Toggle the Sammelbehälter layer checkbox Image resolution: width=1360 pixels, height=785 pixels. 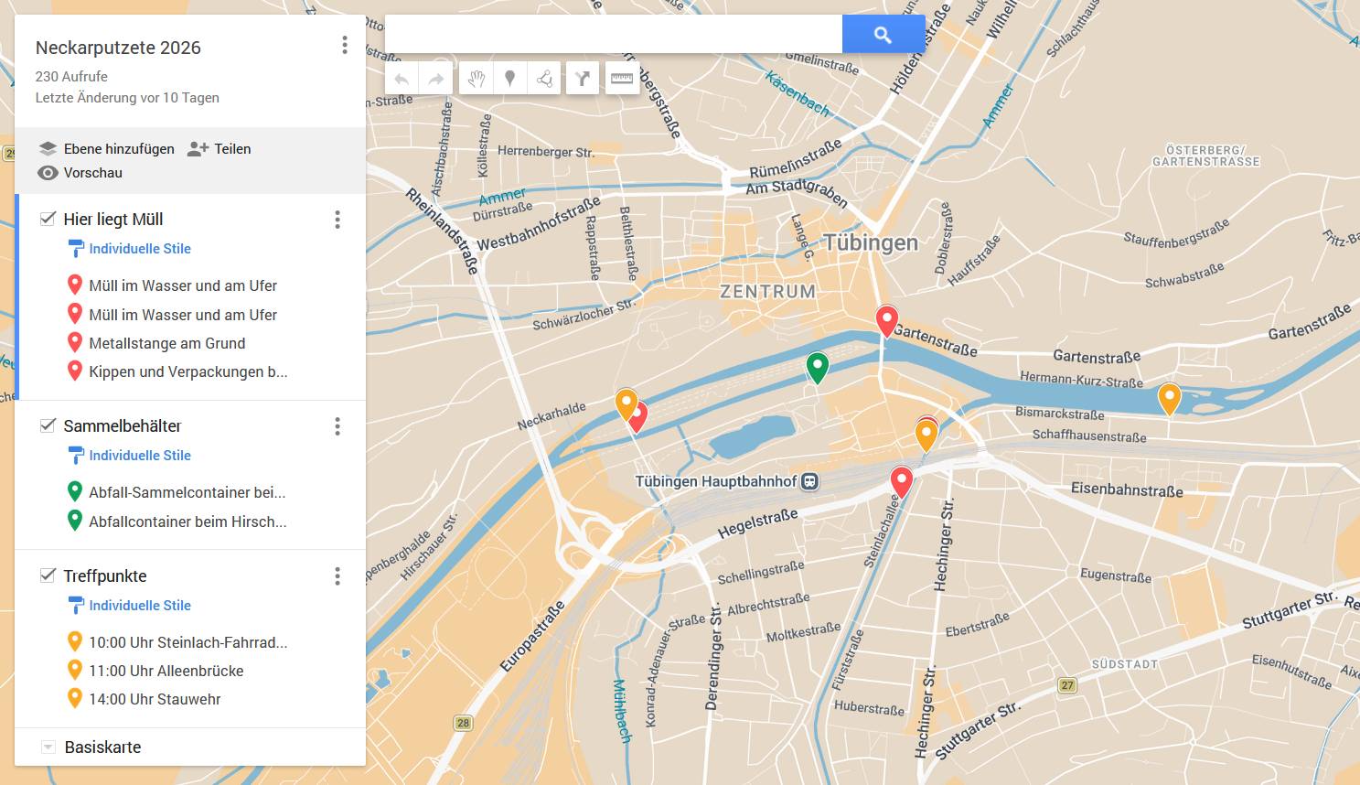coord(48,425)
